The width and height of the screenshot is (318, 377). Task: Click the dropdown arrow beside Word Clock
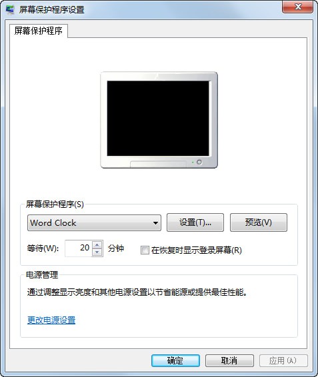(x=155, y=223)
